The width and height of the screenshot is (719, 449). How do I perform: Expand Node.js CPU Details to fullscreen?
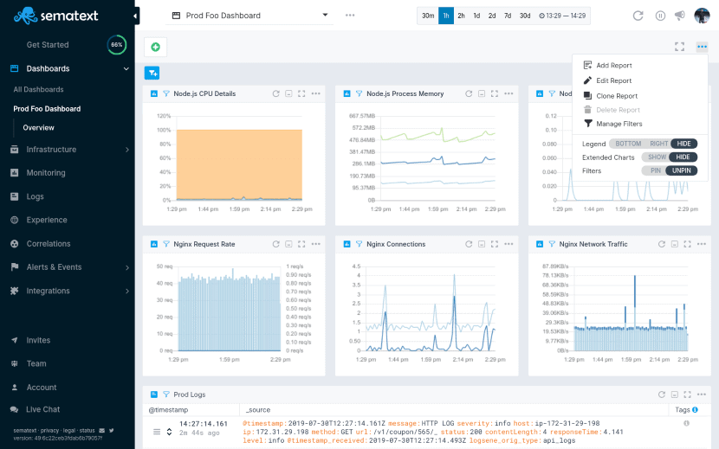click(x=301, y=93)
